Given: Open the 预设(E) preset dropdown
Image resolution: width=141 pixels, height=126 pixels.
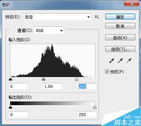Looking at the screenshot, I should tap(57, 17).
